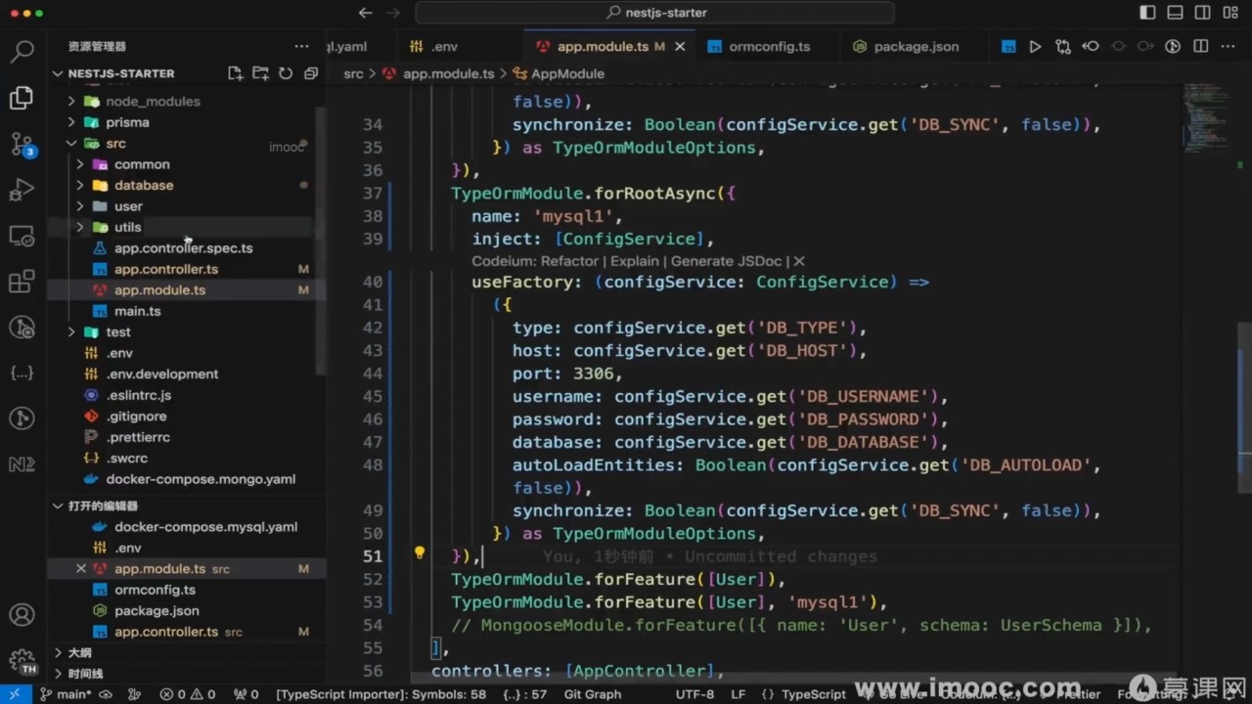Collapse the open editors section

[59, 506]
